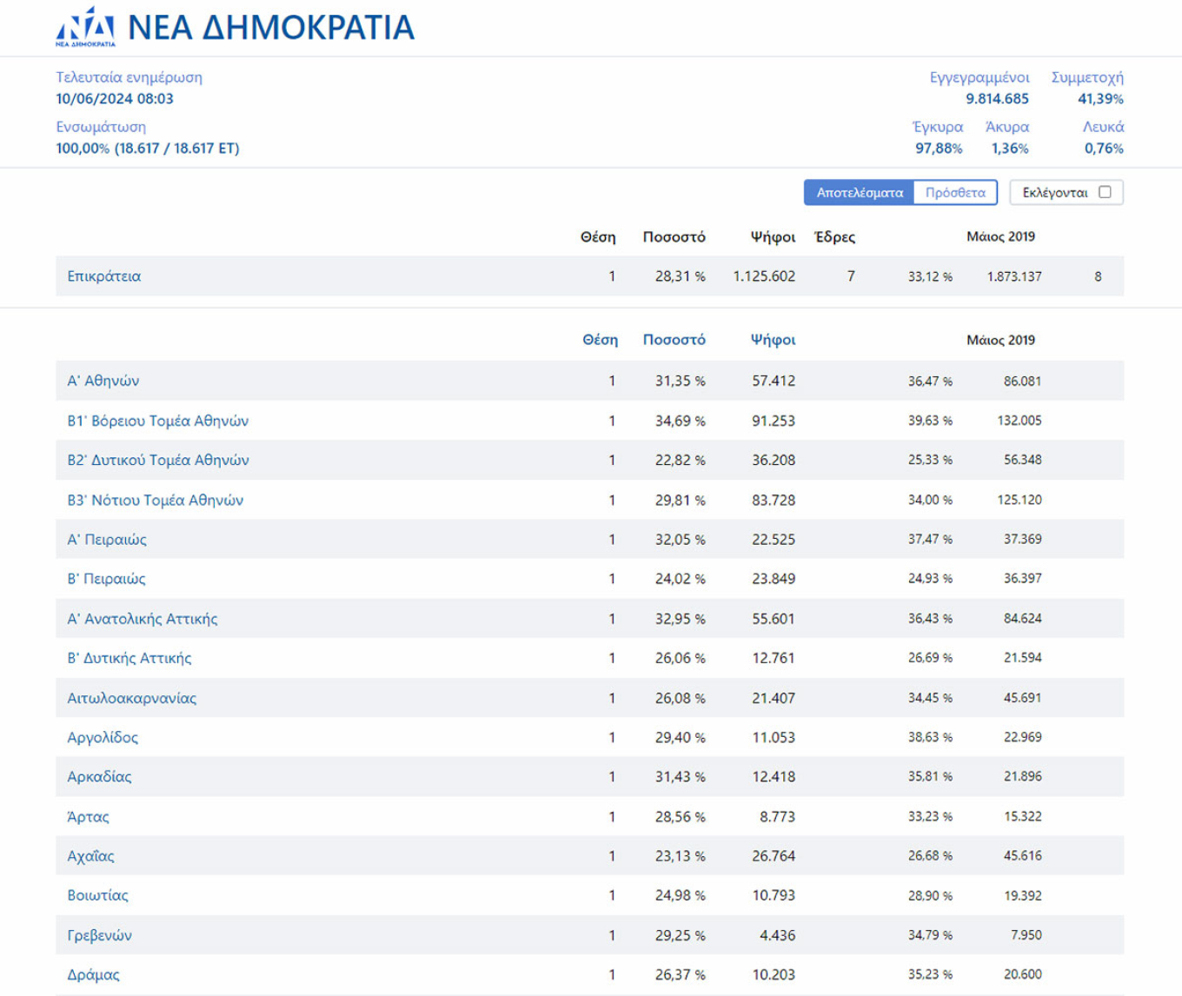Open Β1' Βόρειου Τομέα Αθηνών results
Screen dimensions: 1182x996
[158, 421]
